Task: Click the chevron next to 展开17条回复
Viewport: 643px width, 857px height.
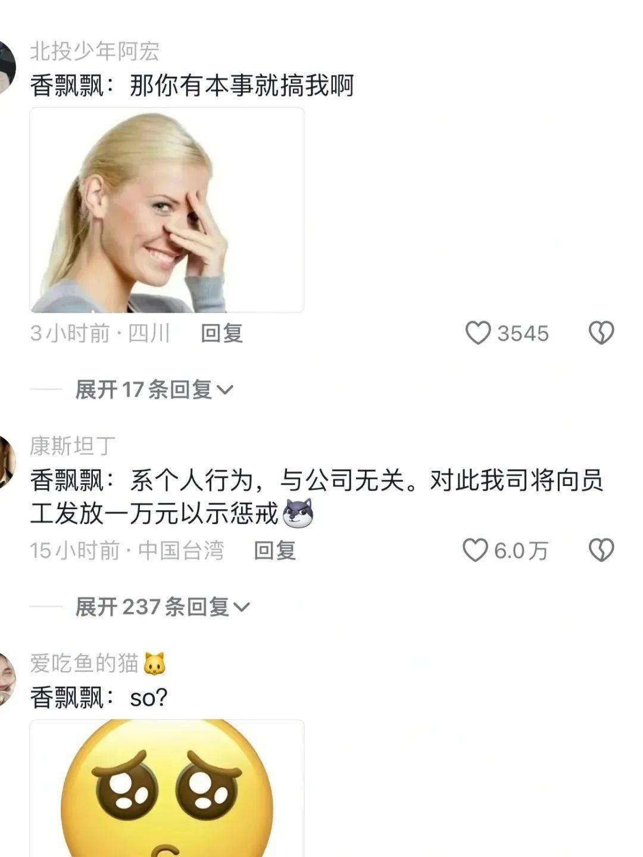Action: (x=224, y=390)
